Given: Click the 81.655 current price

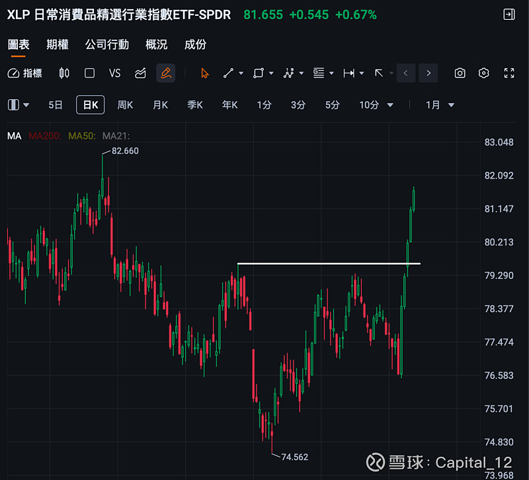Looking at the screenshot, I should tap(263, 15).
